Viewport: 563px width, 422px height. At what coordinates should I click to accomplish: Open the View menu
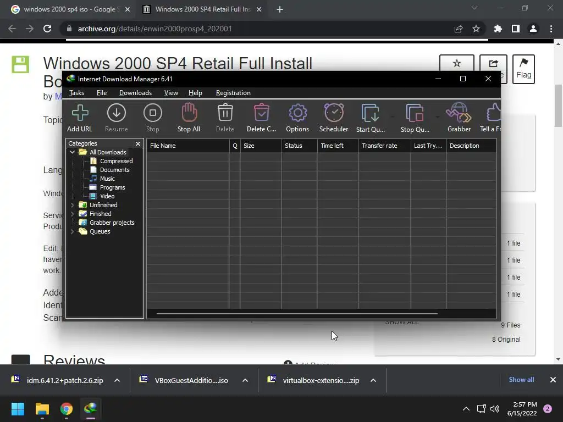click(x=171, y=92)
